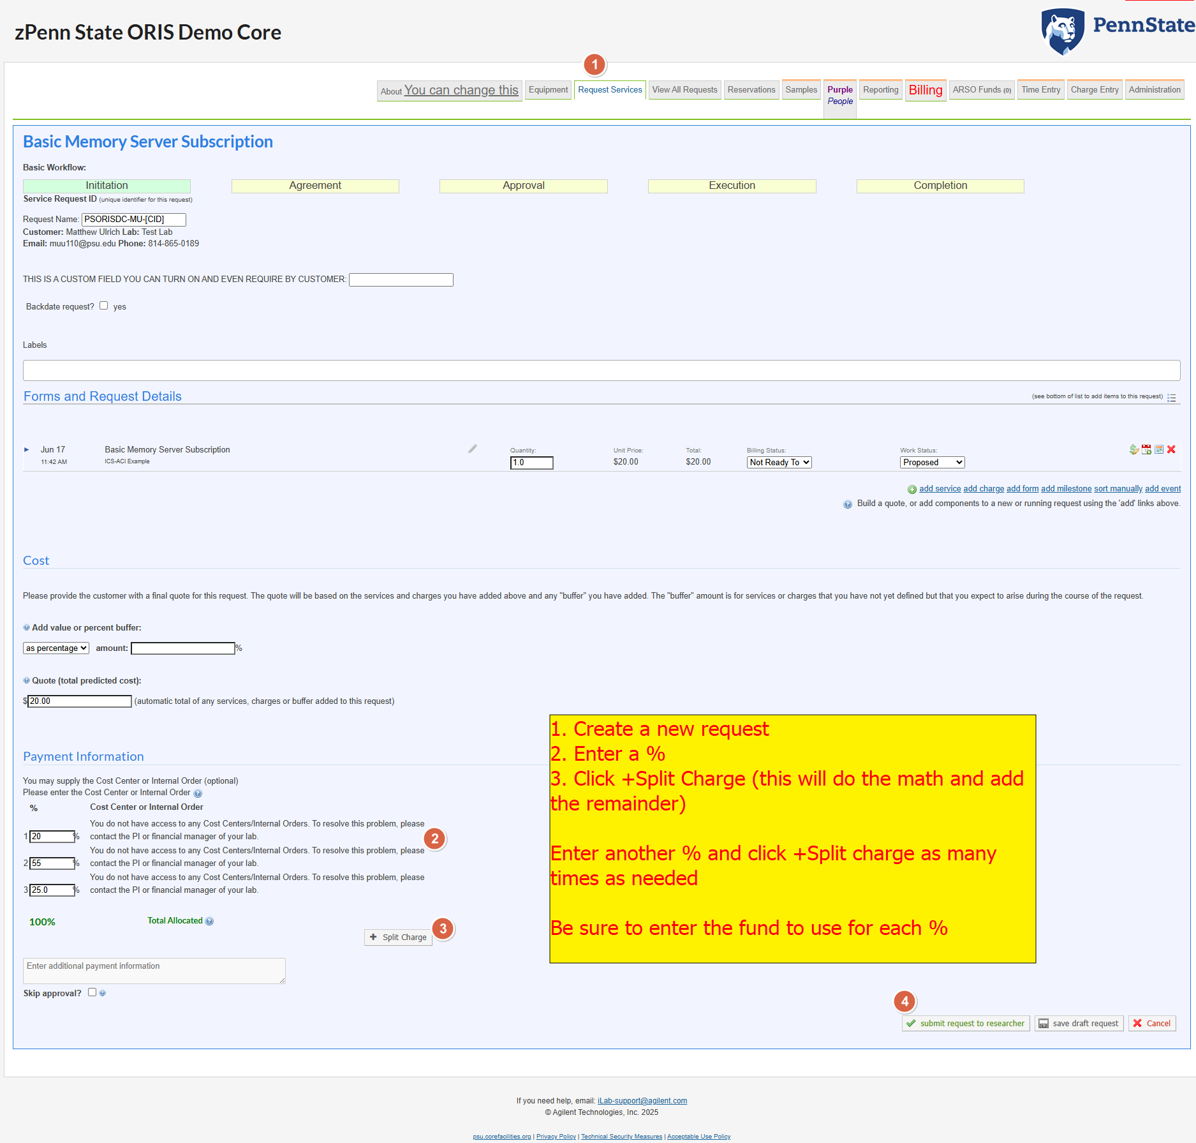The width and height of the screenshot is (1196, 1143).
Task: Click the third percent field showing 25.0
Action: pyautogui.click(x=52, y=890)
